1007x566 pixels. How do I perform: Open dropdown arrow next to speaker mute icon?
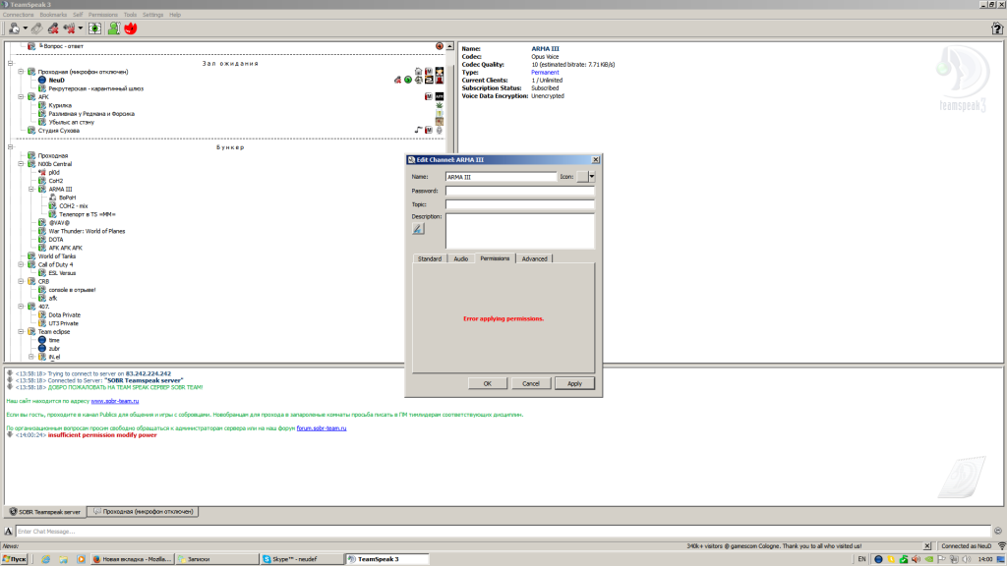[x=81, y=28]
